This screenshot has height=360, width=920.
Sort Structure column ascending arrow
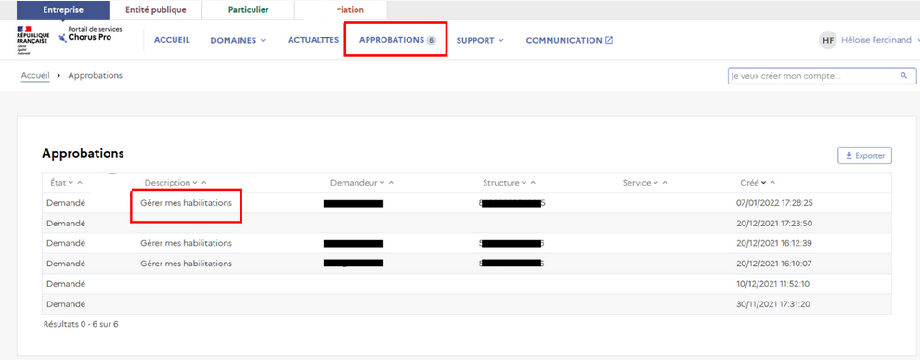[x=533, y=183]
